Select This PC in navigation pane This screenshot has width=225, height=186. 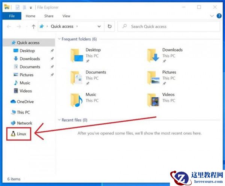23,112
